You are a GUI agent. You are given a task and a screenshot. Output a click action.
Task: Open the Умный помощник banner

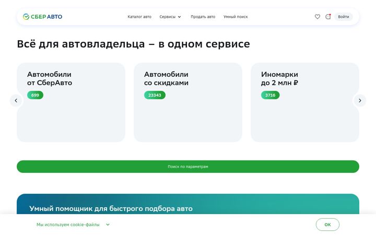(188, 204)
